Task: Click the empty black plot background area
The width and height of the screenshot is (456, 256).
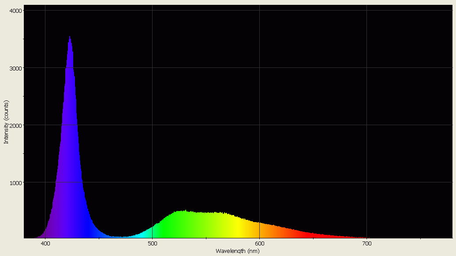Action: coord(309,110)
